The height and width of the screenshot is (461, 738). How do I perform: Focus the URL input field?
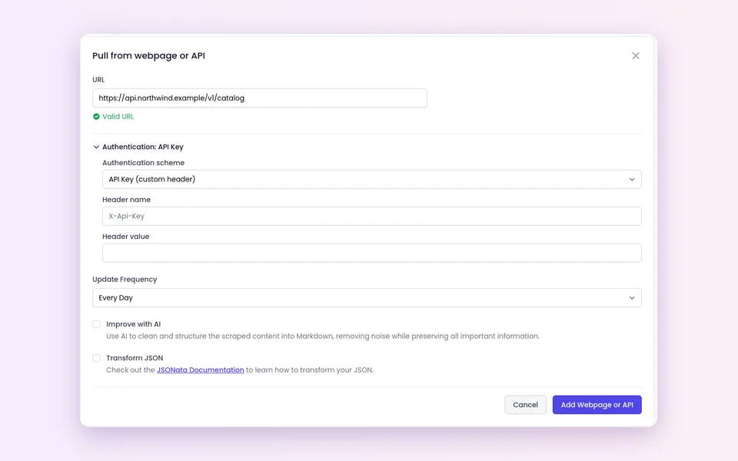coord(260,98)
